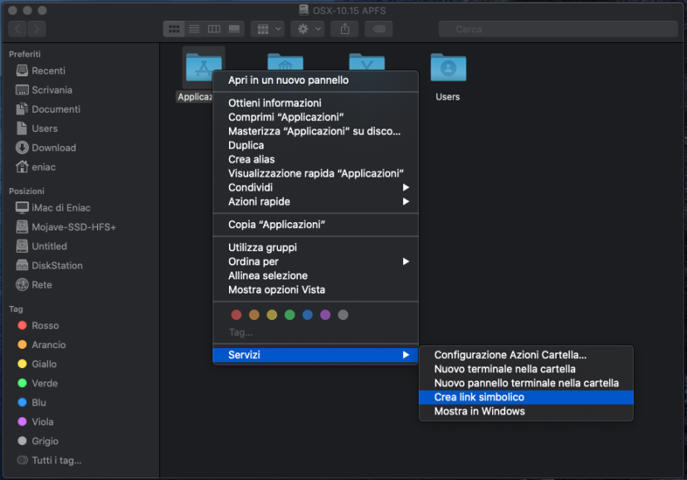Screen dimensions: 687x480
Task: Apply the yellow tag color dot
Action: point(272,314)
